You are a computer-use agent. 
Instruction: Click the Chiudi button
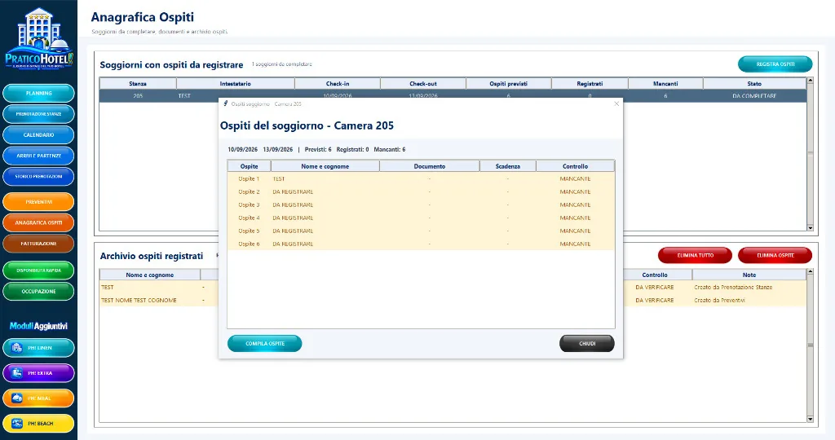(587, 344)
